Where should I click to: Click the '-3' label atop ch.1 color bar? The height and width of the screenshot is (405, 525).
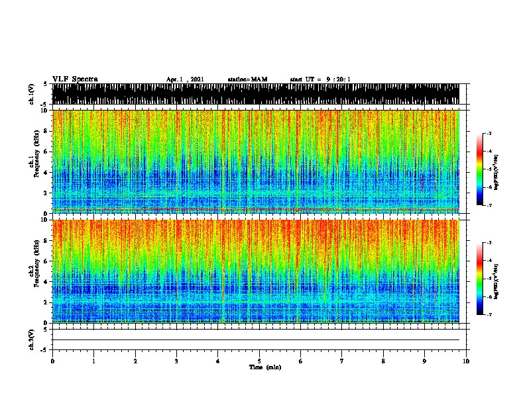tap(489, 133)
